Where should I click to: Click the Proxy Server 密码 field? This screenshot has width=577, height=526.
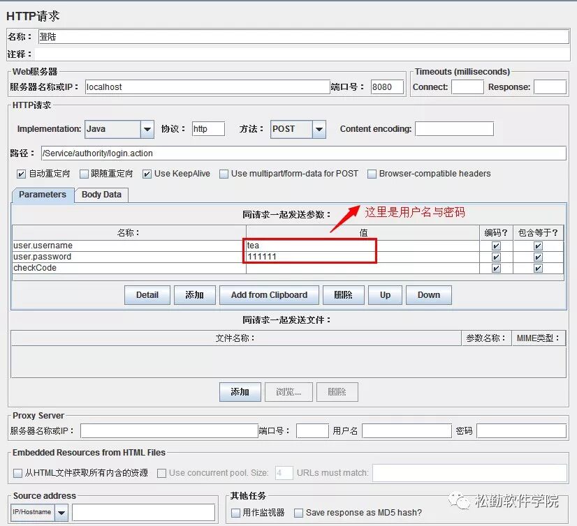point(521,431)
